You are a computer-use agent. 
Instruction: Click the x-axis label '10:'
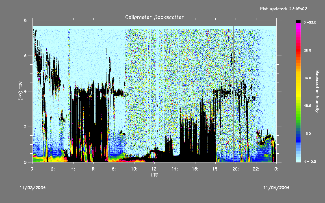point(134,169)
